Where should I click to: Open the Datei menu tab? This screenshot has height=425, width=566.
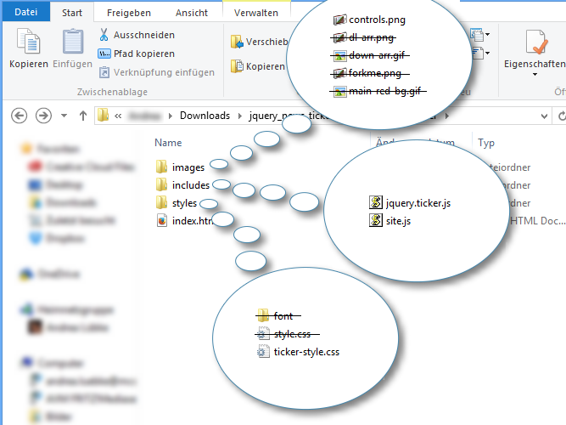coord(26,12)
